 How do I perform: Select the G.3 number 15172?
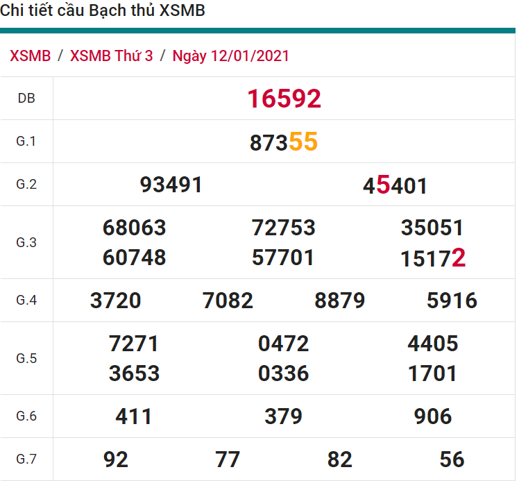(x=432, y=259)
